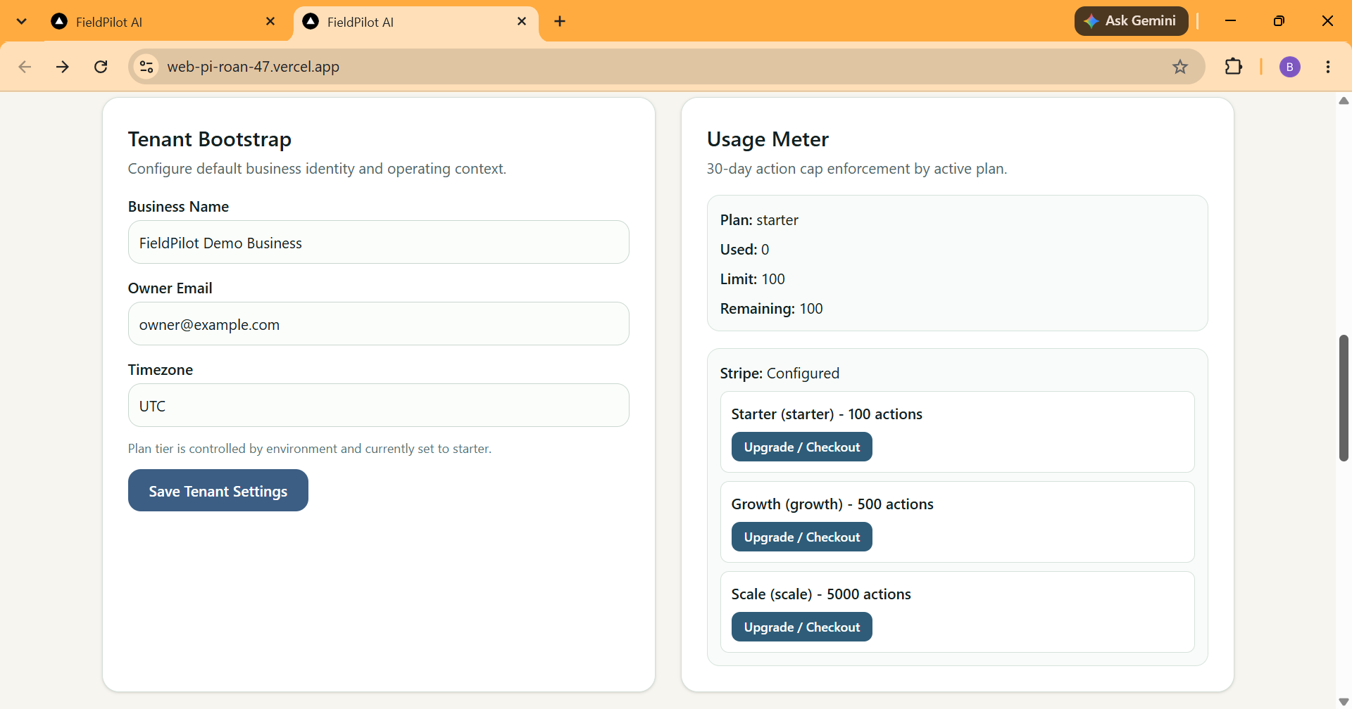This screenshot has width=1352, height=709.
Task: Minimize the browser window
Action: 1230,21
